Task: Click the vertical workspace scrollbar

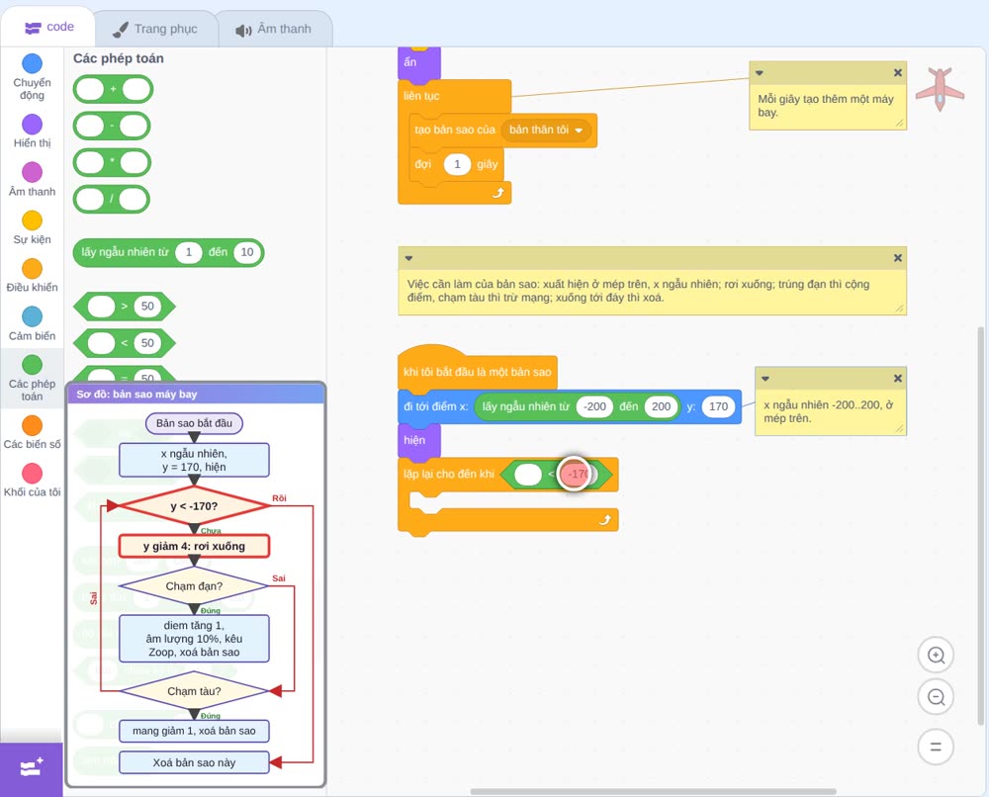Action: click(981, 525)
